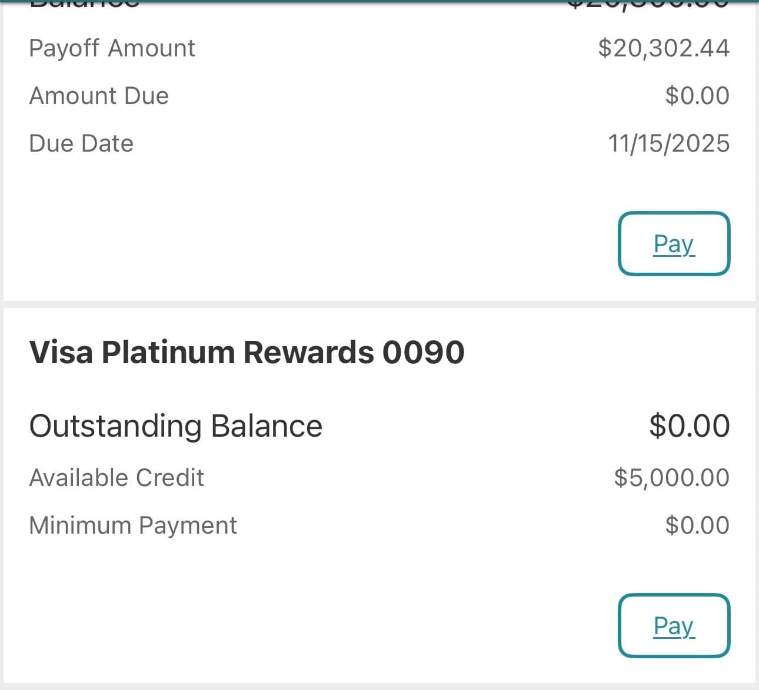
Task: Click the $0.00 value beside Amount Due
Action: (x=697, y=96)
